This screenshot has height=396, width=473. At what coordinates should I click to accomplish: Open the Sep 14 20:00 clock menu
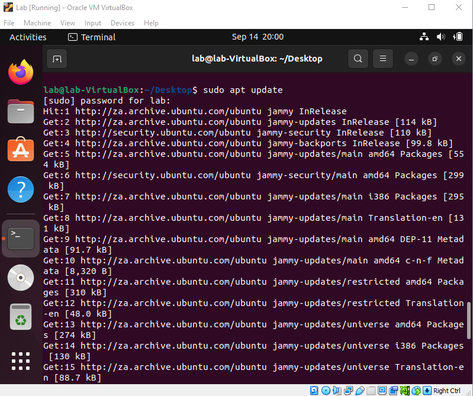point(258,37)
